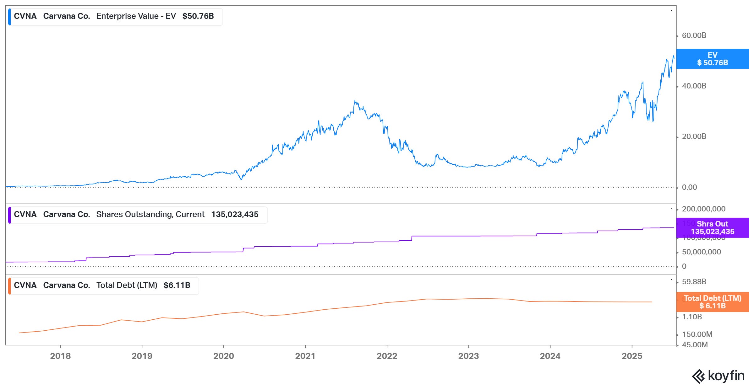Click the blue EV price tag
Screen dimensions: 754x389
[x=712, y=59]
